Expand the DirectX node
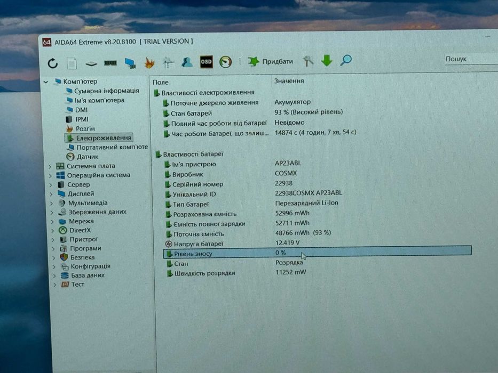 coord(53,231)
